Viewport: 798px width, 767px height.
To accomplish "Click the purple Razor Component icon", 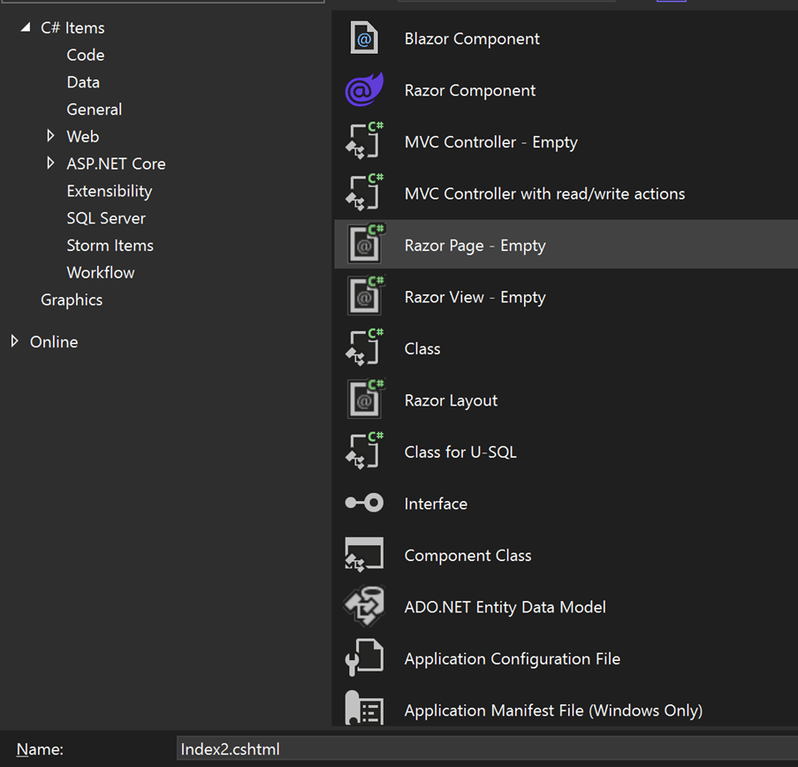I will coord(364,89).
